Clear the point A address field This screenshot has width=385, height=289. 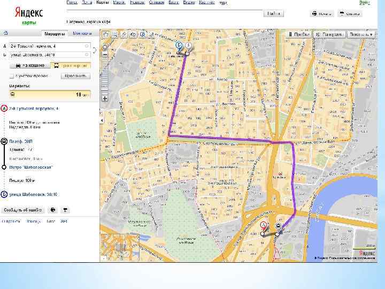(x=87, y=46)
